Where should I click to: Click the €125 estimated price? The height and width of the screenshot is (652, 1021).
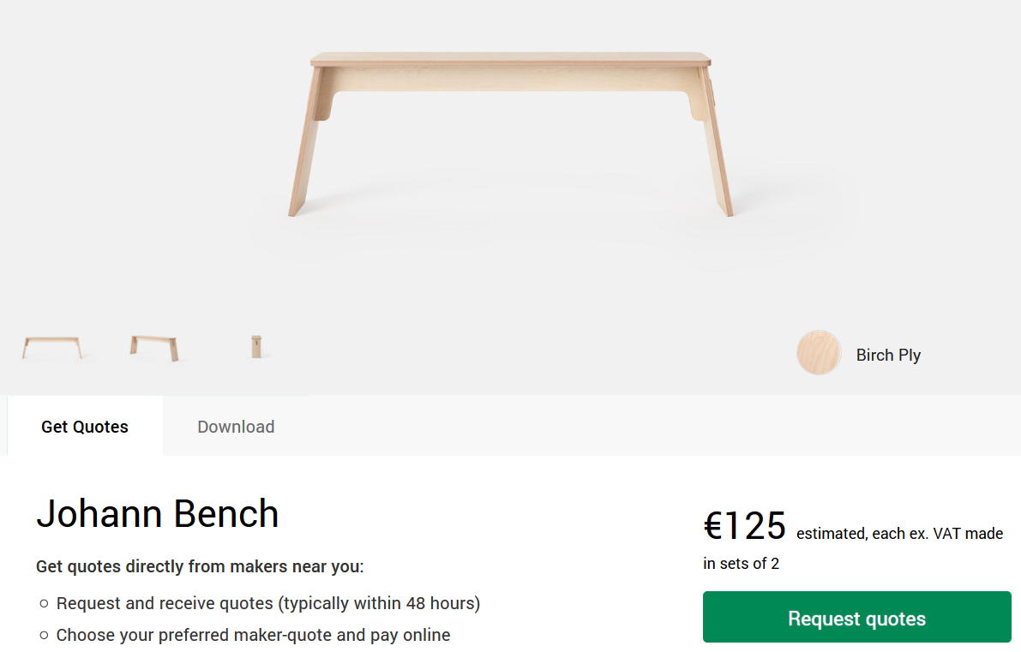(744, 526)
